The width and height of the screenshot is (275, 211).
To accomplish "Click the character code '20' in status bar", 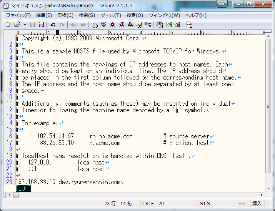I will click(x=161, y=203).
